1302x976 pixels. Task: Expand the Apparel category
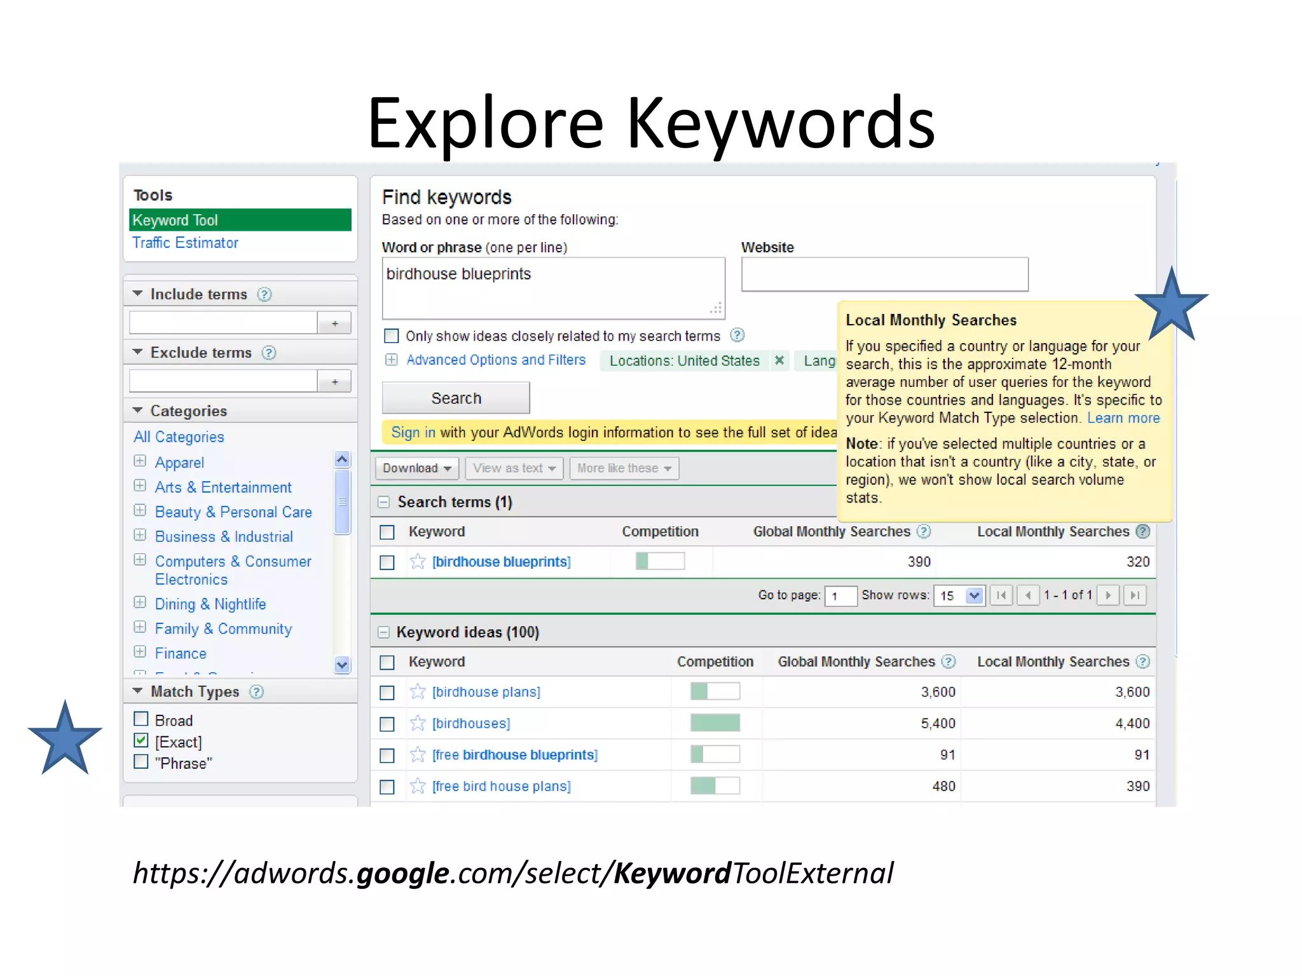coord(140,461)
